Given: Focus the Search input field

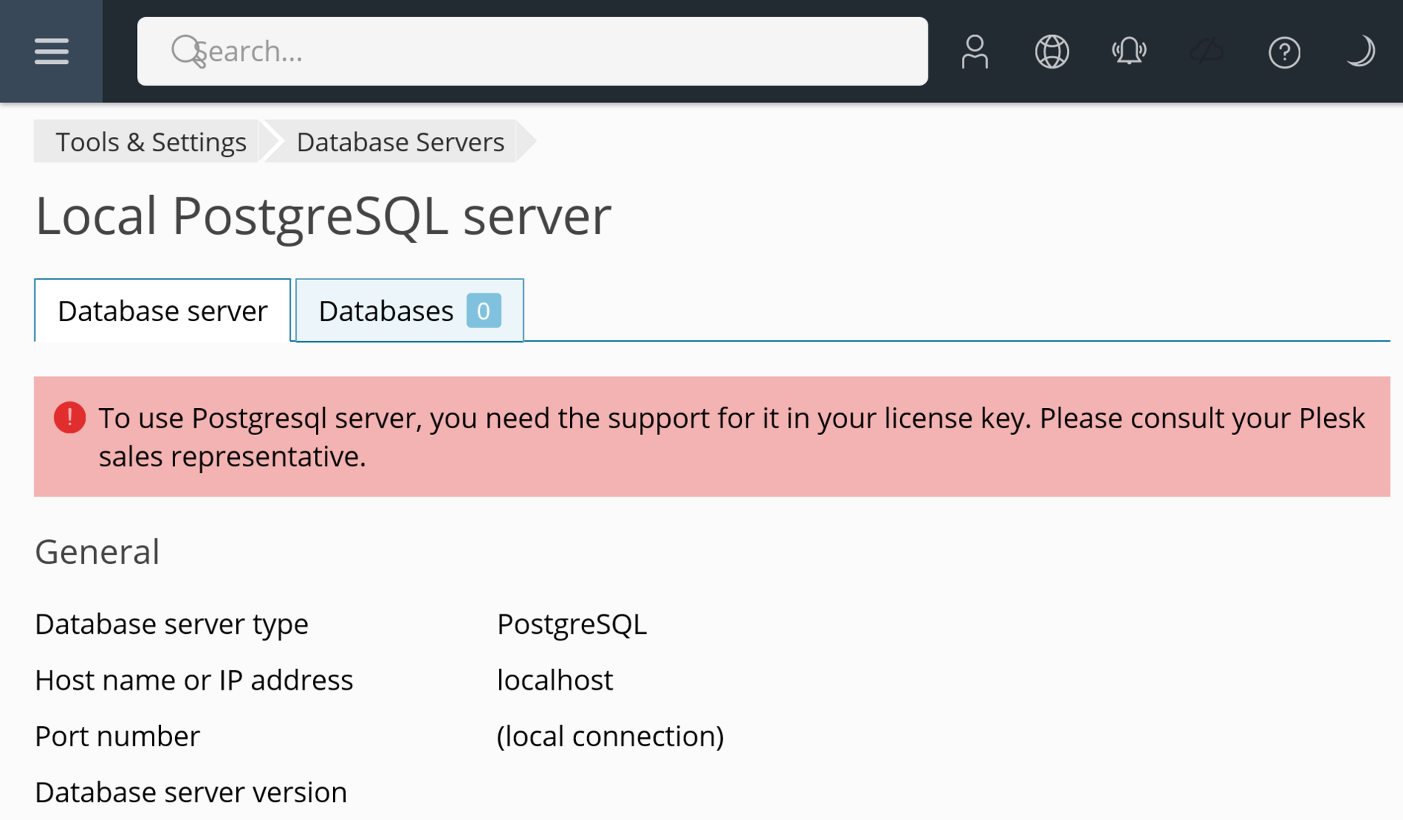Looking at the screenshot, I should [551, 51].
